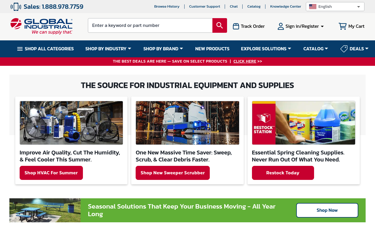Click the magnifier search button
This screenshot has width=375, height=234.
220,25
